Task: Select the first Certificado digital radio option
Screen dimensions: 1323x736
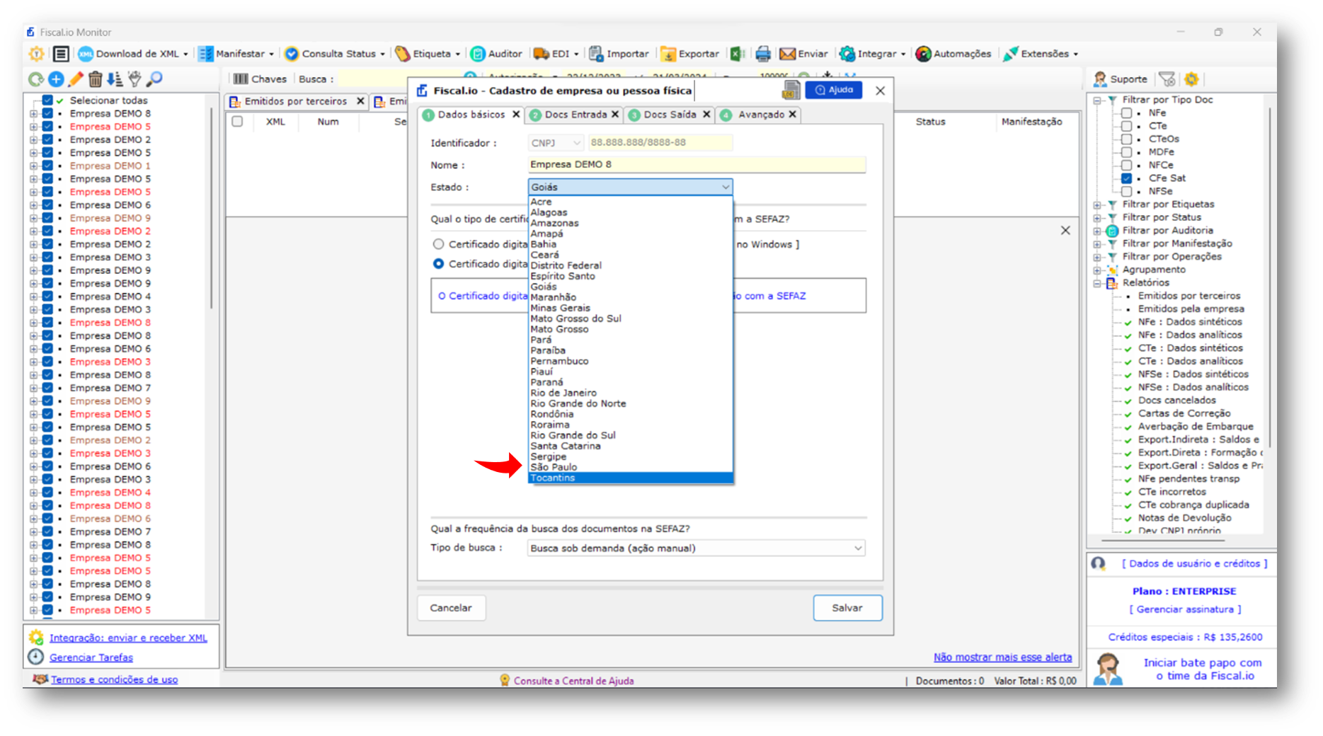Action: coord(439,244)
